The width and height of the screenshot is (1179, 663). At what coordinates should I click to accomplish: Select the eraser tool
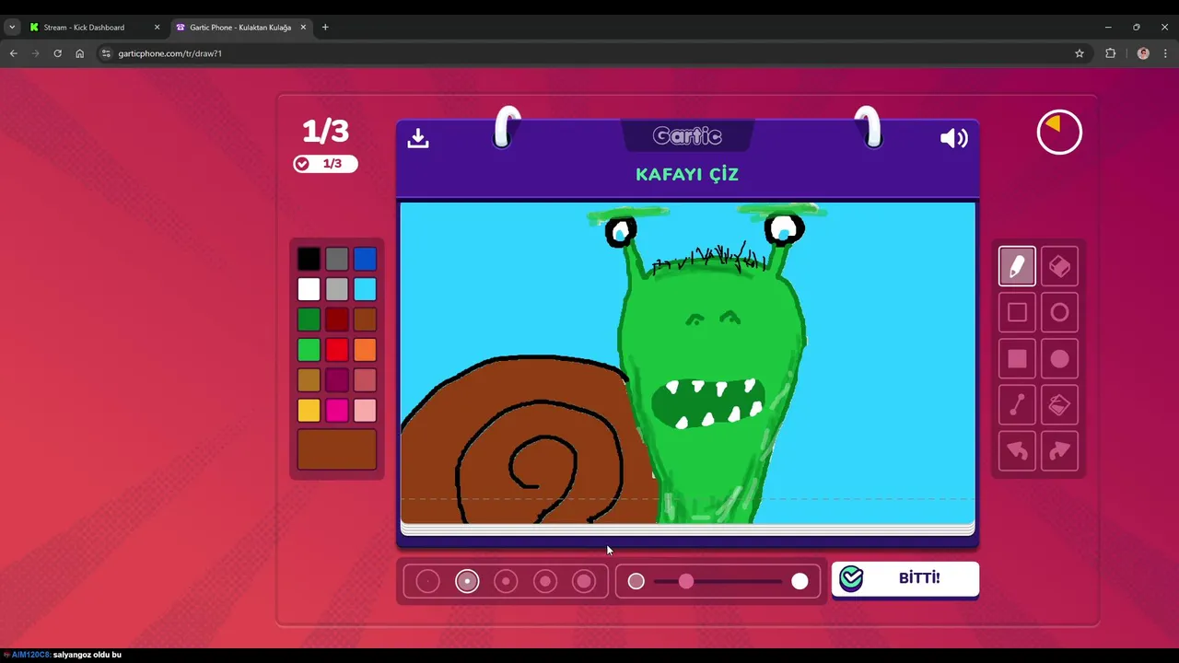coord(1059,266)
